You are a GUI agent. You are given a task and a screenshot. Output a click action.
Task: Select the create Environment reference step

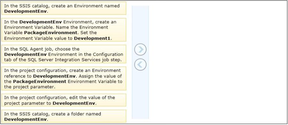click(64, 78)
